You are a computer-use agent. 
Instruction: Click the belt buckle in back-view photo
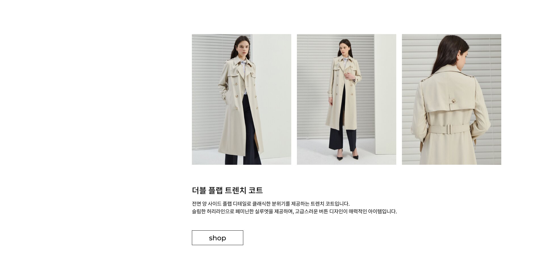point(450,129)
